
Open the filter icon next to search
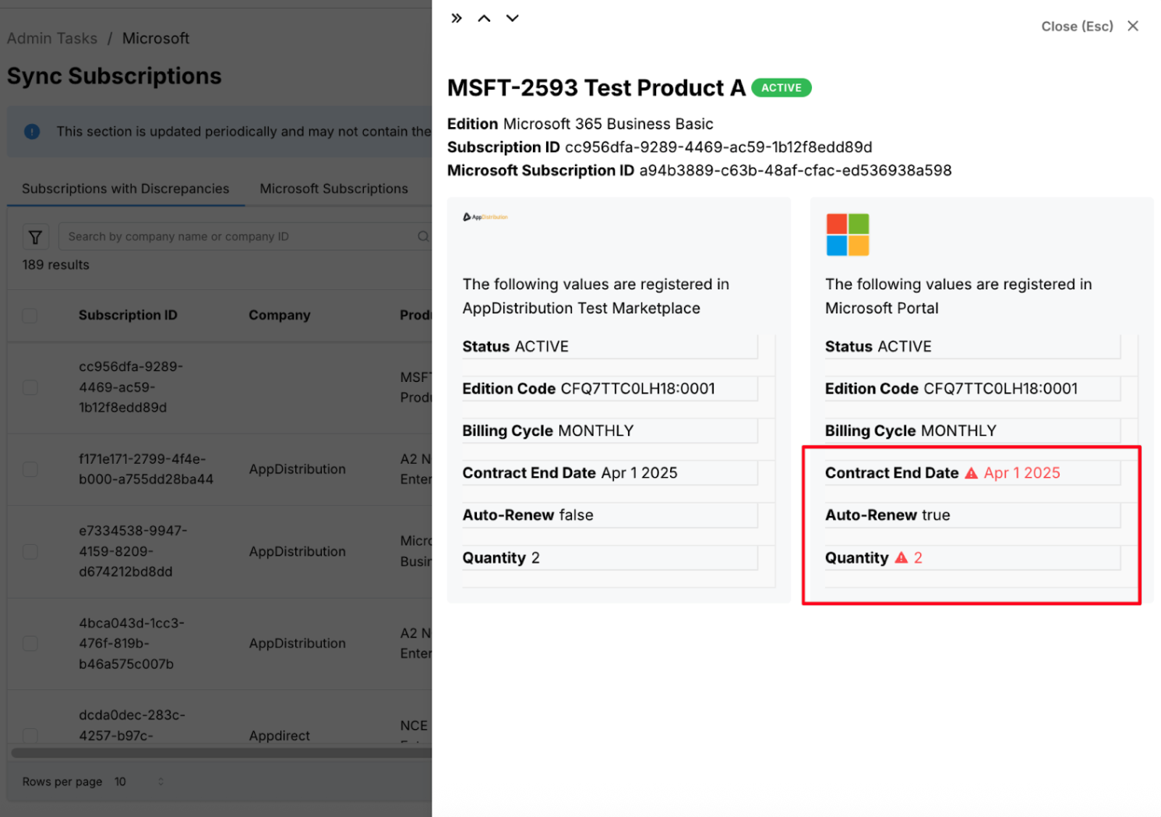35,237
